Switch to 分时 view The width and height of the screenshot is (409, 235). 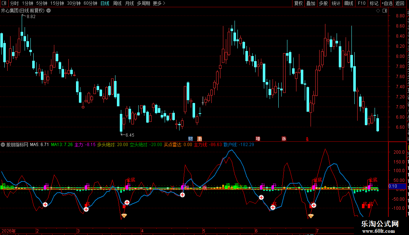14,3
